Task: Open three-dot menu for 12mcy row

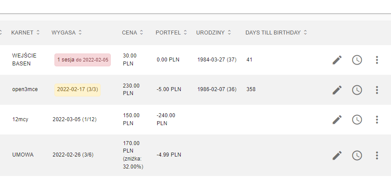Action: 377,120
